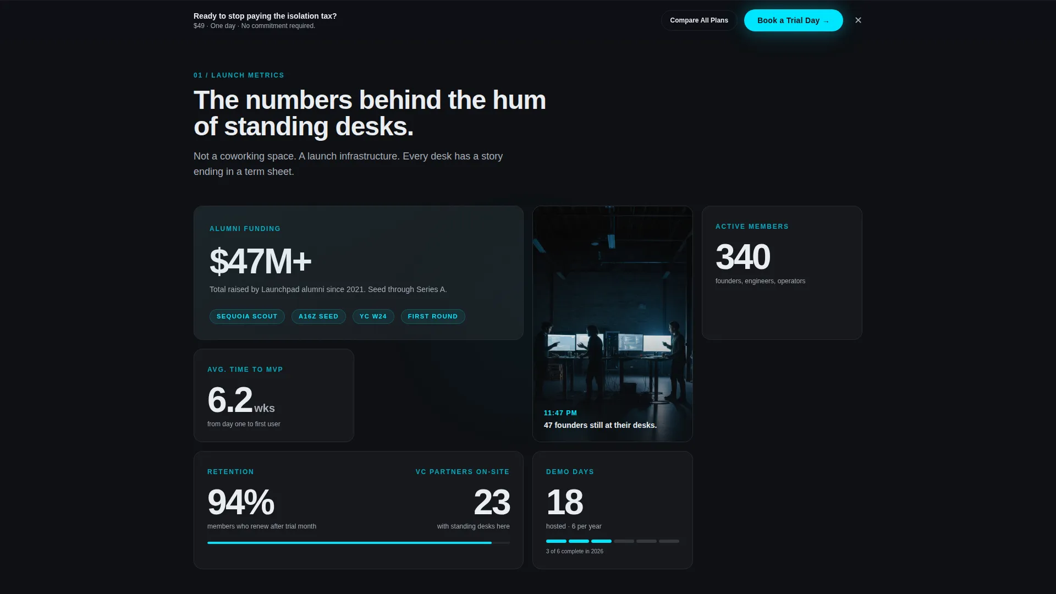Click the 94% retention progress bar
The image size is (1056, 594).
point(359,543)
